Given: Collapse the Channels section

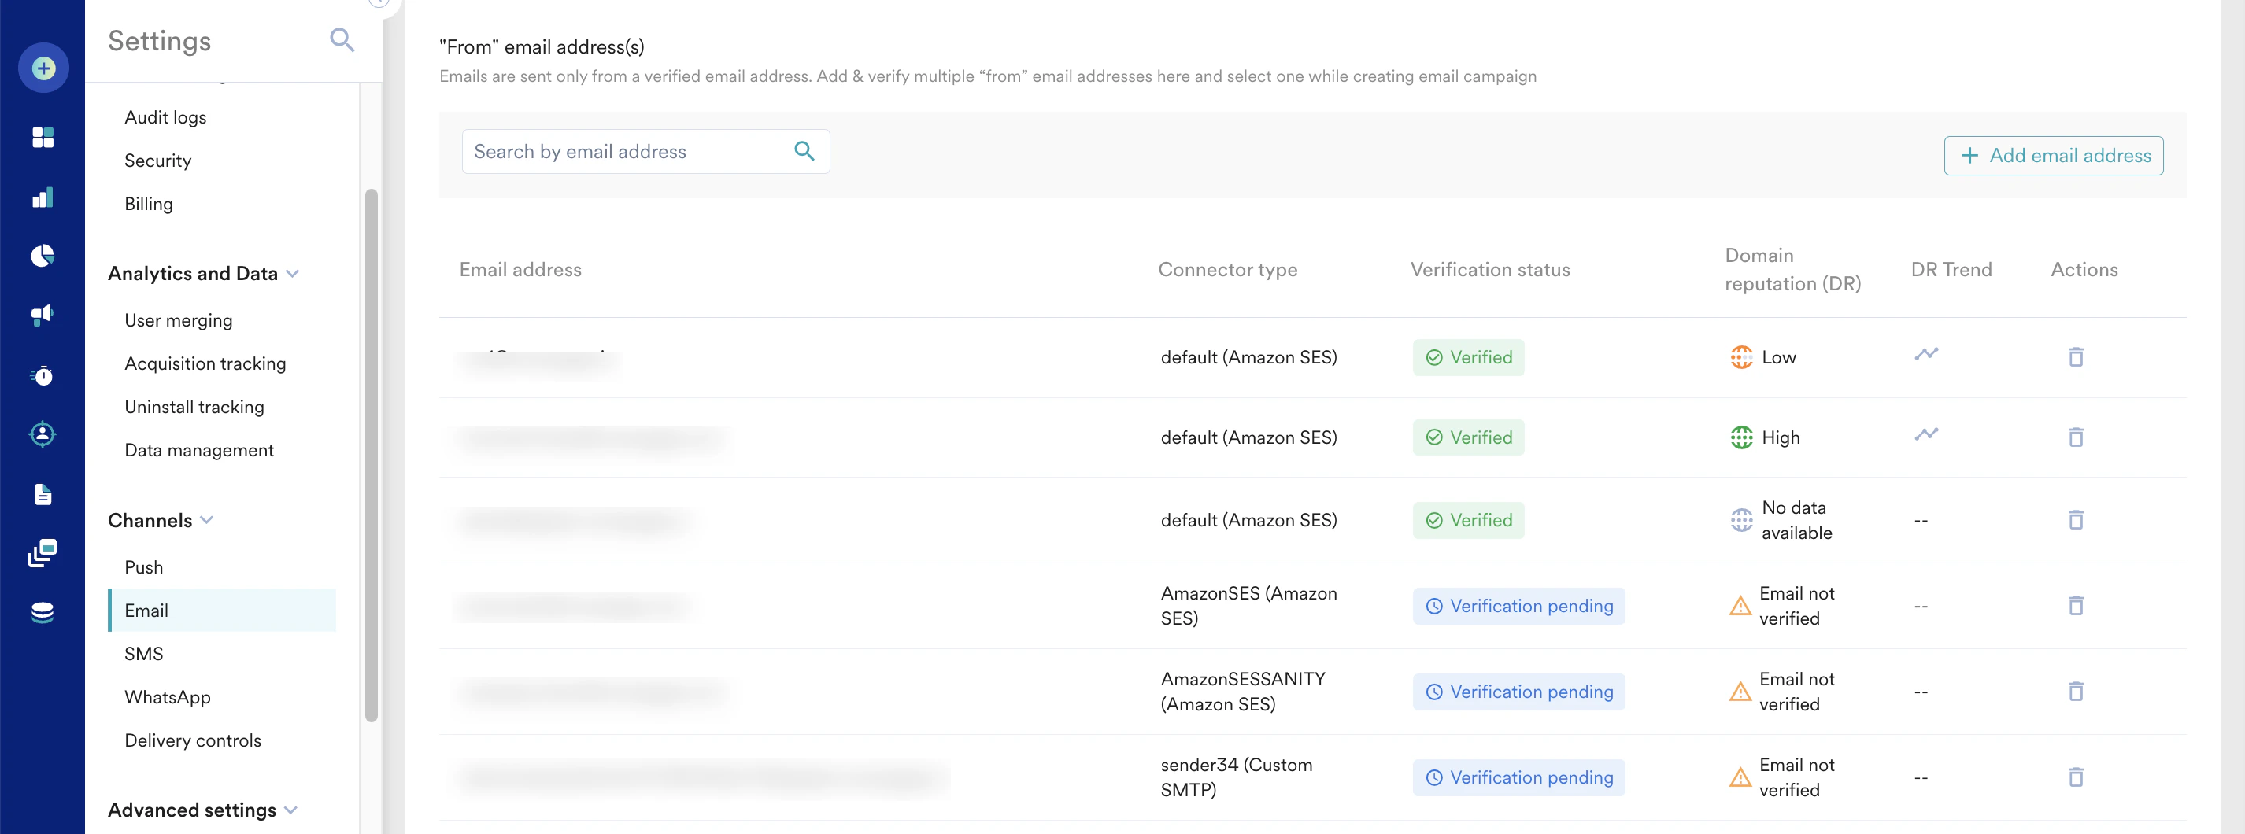Looking at the screenshot, I should click(206, 520).
